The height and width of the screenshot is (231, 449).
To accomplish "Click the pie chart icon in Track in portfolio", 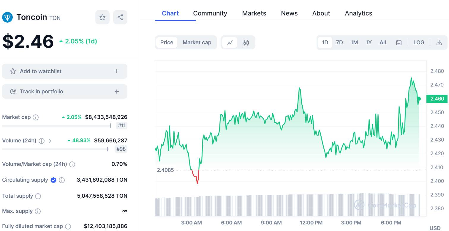I will click(13, 92).
